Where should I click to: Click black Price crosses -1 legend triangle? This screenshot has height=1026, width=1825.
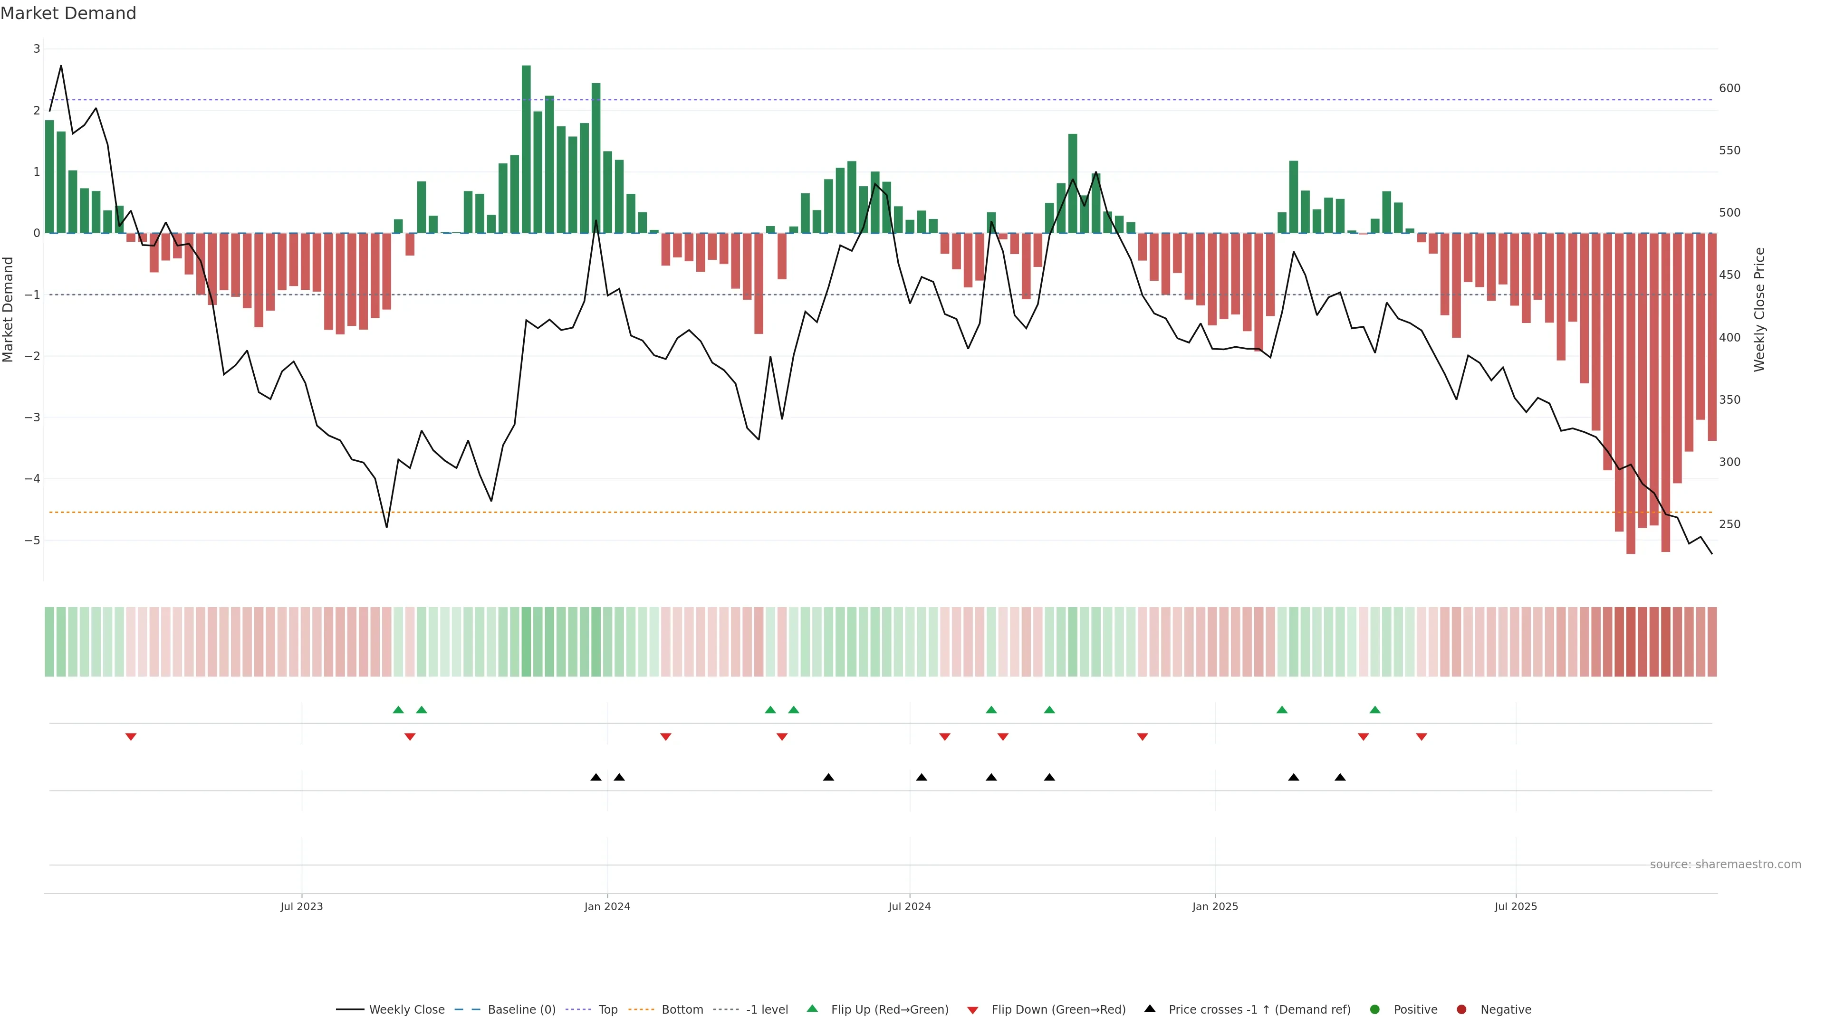click(x=1150, y=1008)
